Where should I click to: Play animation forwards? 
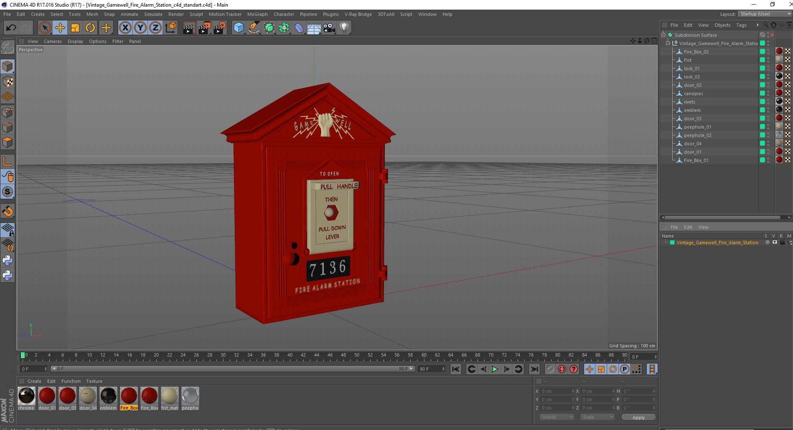(495, 369)
